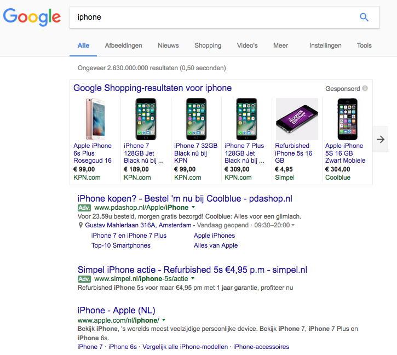Viewport: 397px width, 355px height.
Task: Open Refurbished iPhone 5s 16 GB link
Action: (x=294, y=153)
